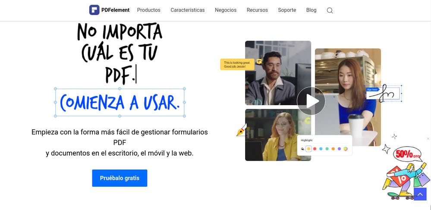The width and height of the screenshot is (431, 210).
Task: Select the red highlight color swatch
Action: tap(315, 149)
